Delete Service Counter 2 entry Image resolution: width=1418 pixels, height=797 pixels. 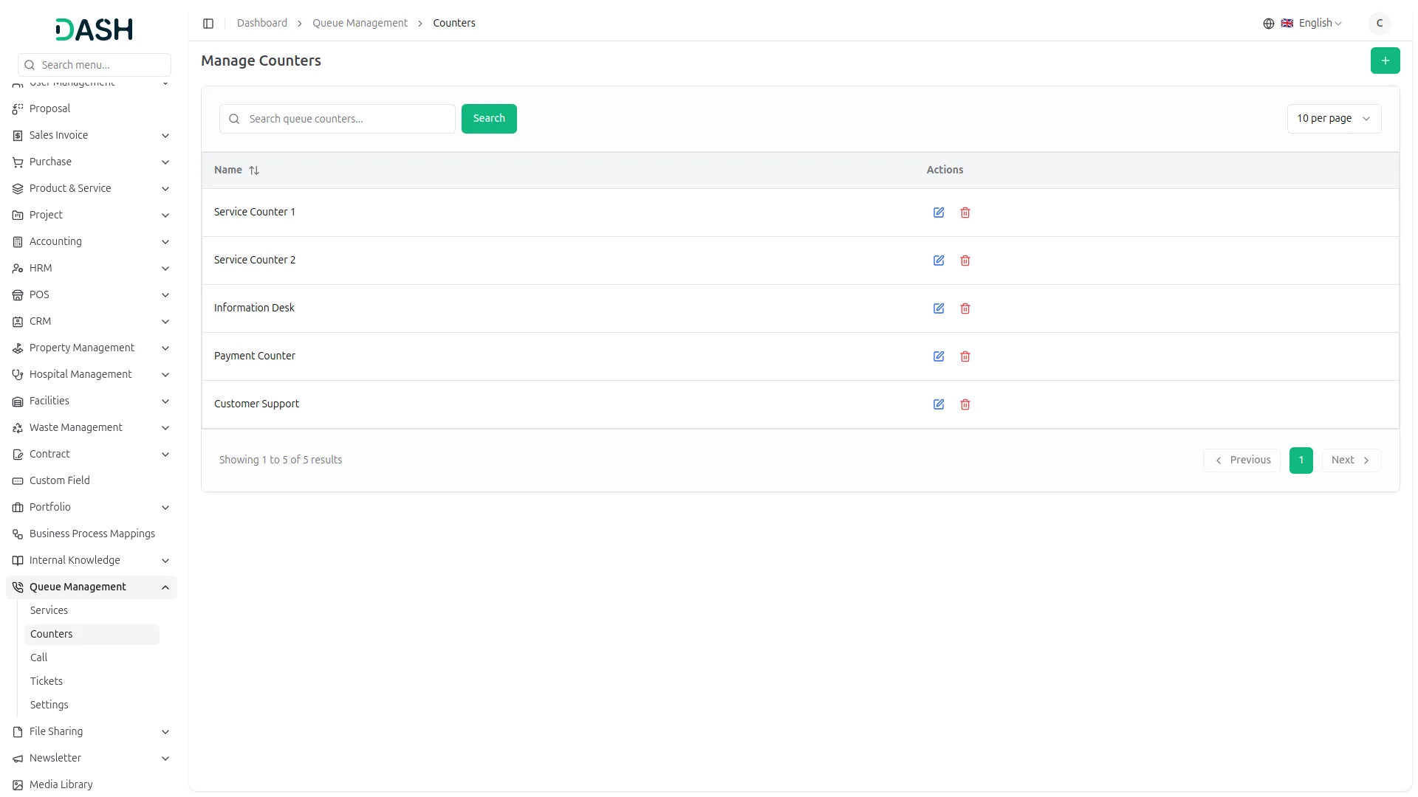tap(965, 261)
